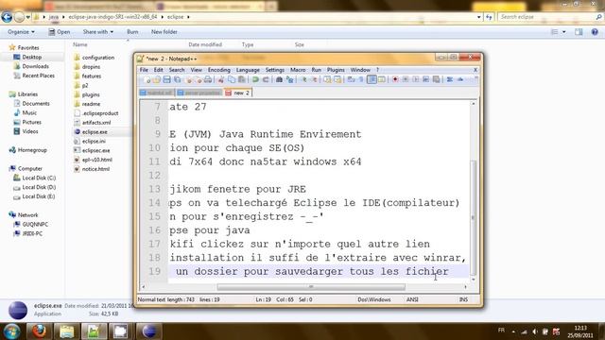Undo with the green arrow toolbar icon

[255, 79]
